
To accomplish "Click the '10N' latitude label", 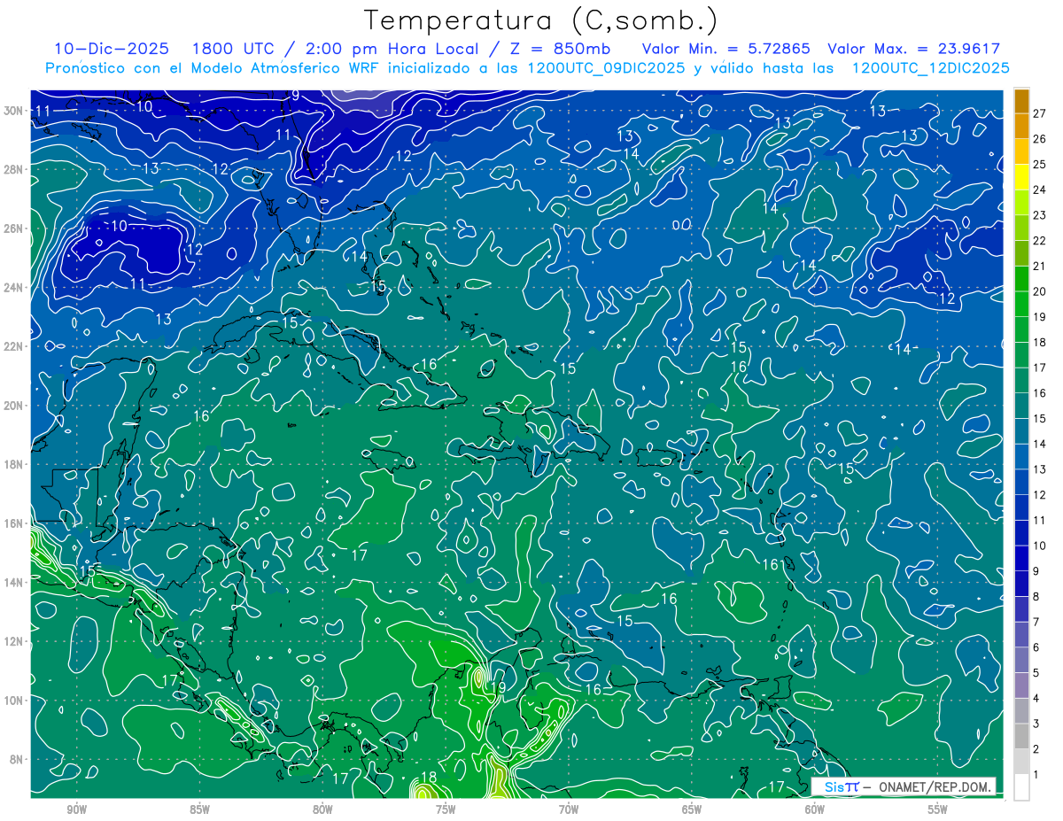I will 15,700.
